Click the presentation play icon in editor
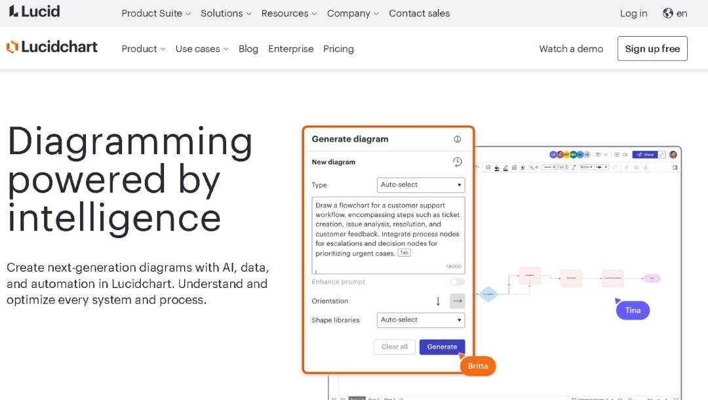The image size is (708, 400). (618, 154)
